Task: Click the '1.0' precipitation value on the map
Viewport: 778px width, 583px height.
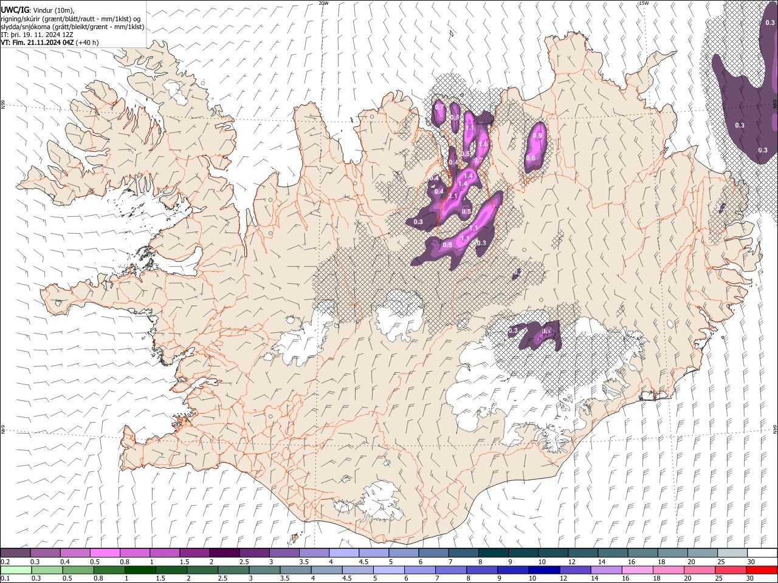Action: pyautogui.click(x=484, y=144)
